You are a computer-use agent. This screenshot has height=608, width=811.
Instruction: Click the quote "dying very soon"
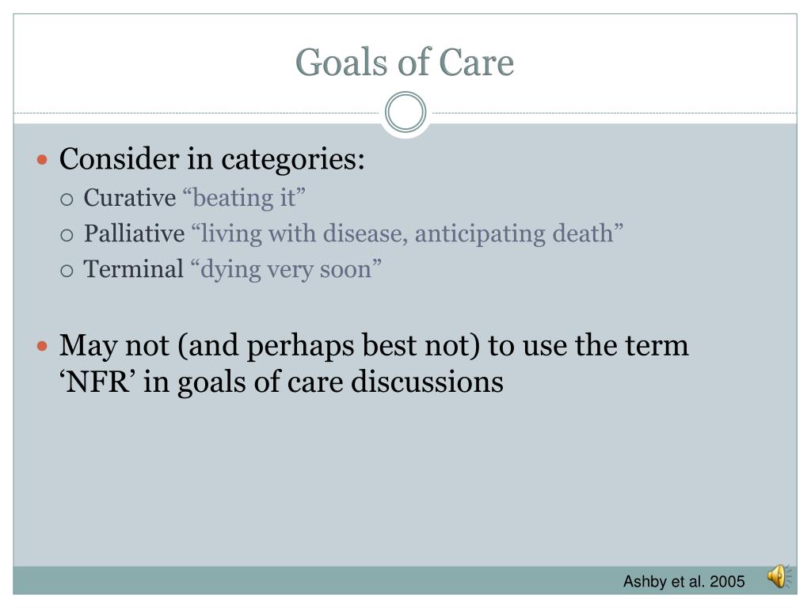286,270
